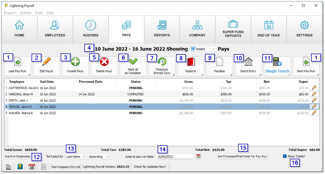Go to Next Pay Run
The height and width of the screenshot is (174, 325).
pyautogui.click(x=306, y=66)
